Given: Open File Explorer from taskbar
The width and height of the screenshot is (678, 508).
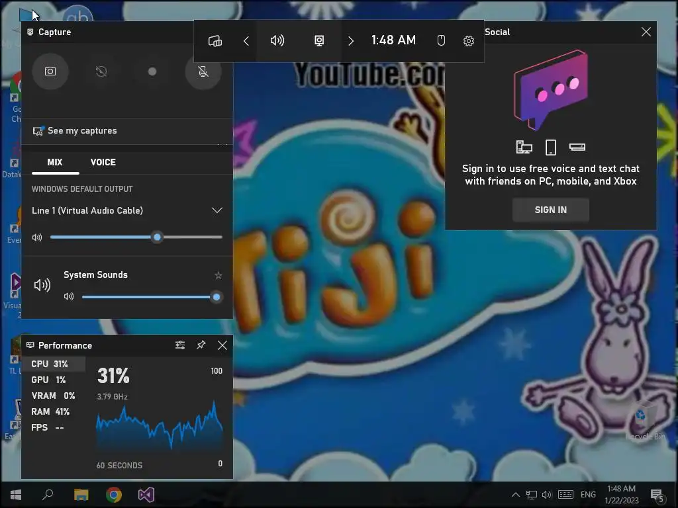Looking at the screenshot, I should click(x=81, y=495).
